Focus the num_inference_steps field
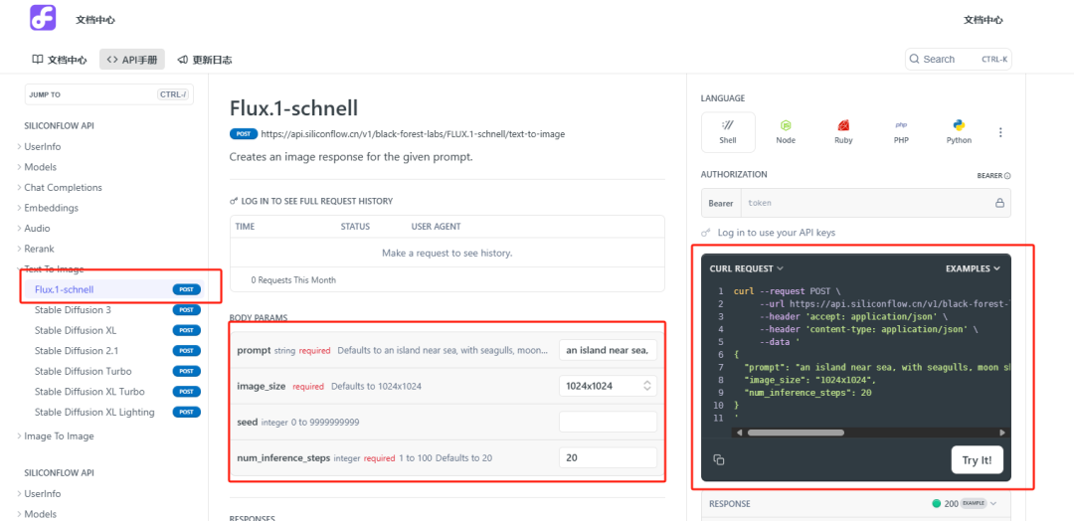The height and width of the screenshot is (521, 1074). pyautogui.click(x=608, y=457)
